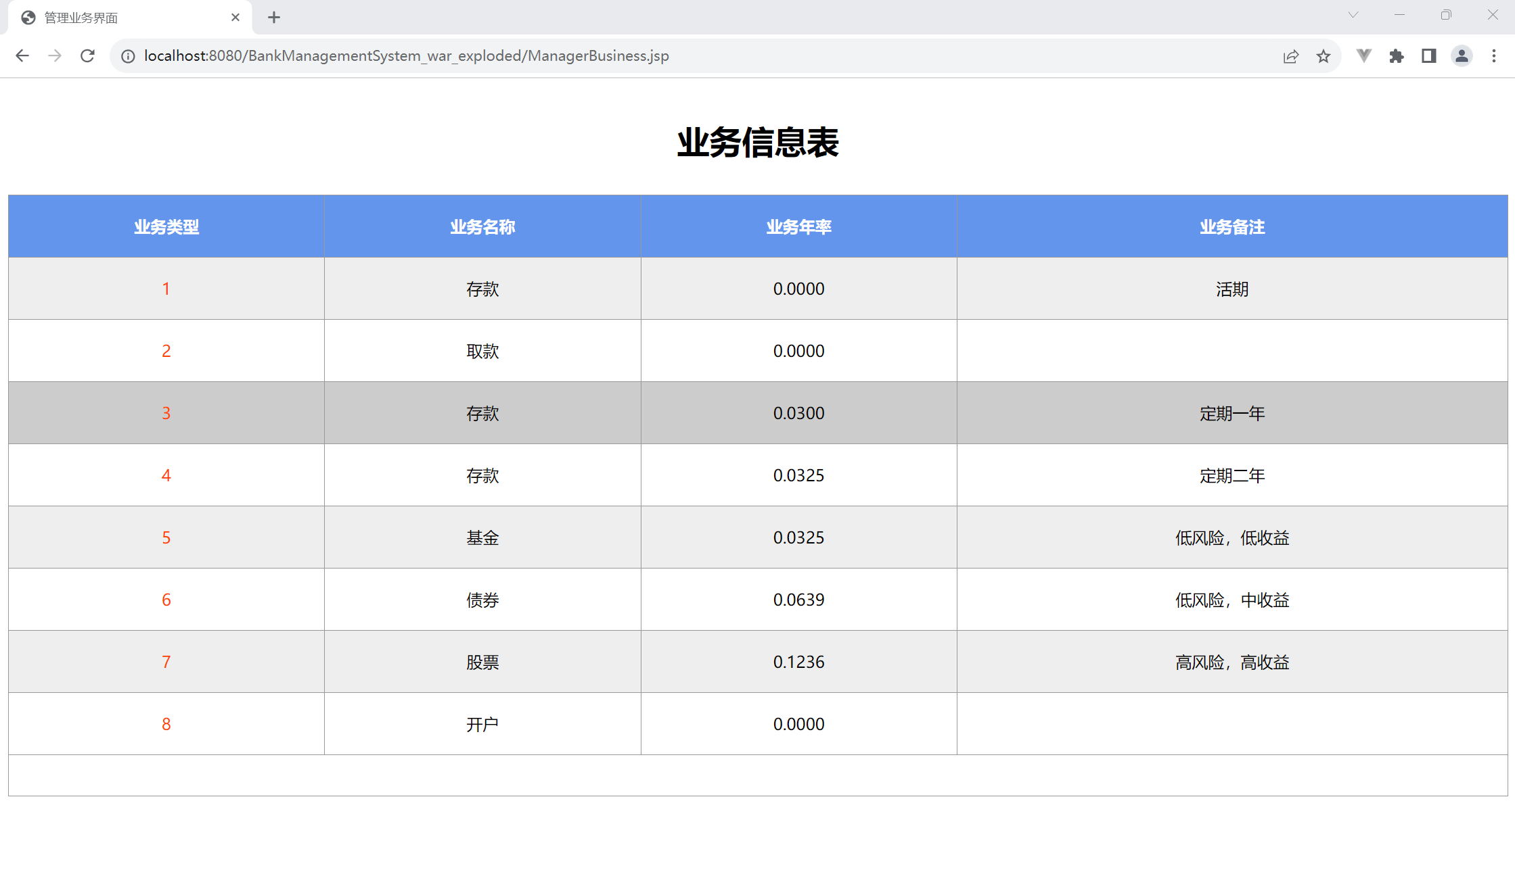Open the Extensions puzzle icon
This screenshot has width=1515, height=893.
pos(1396,56)
